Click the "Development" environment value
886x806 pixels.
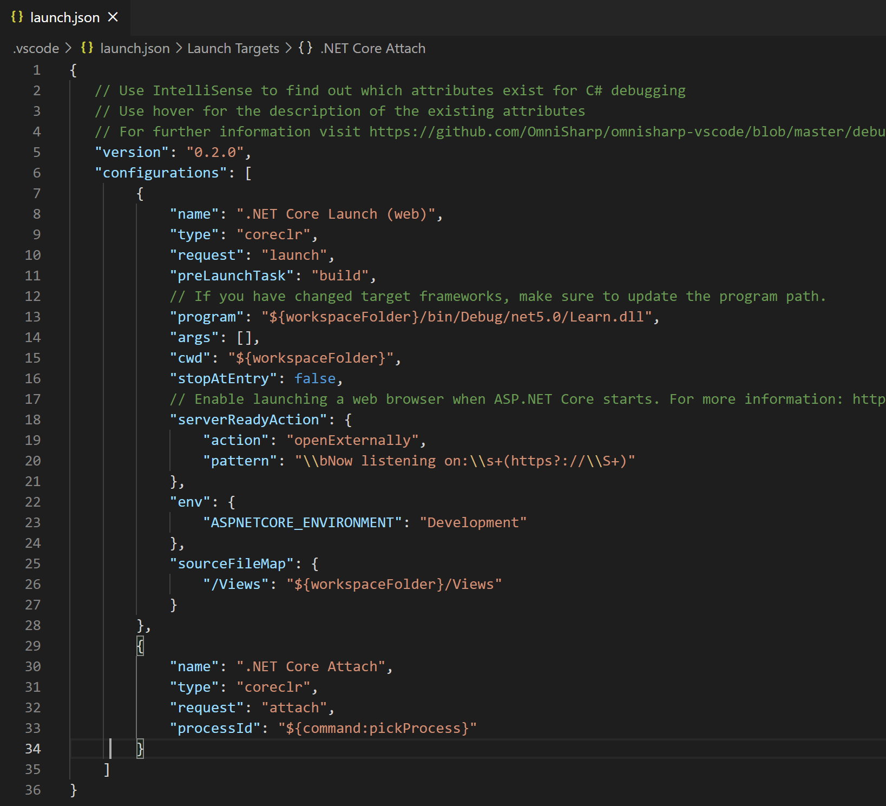(x=474, y=522)
